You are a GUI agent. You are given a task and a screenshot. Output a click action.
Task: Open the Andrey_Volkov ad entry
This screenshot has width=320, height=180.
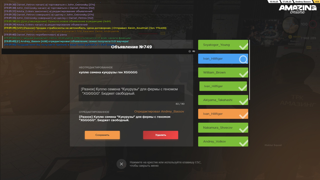point(223,141)
